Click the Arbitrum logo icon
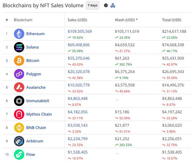This screenshot has height=161, width=191. click(19, 141)
